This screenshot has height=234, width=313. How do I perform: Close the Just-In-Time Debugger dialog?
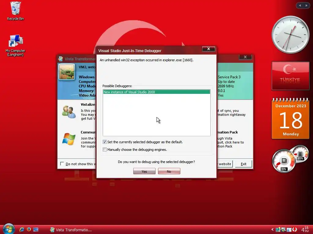pos(208,49)
